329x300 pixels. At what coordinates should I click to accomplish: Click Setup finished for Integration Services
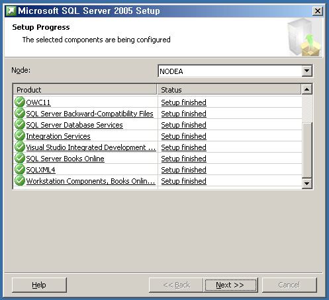point(183,136)
